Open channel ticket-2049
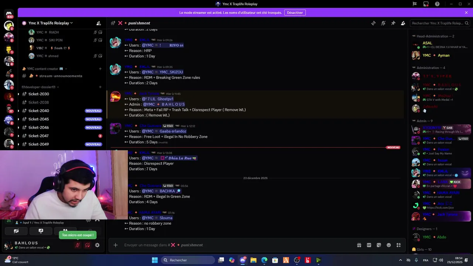Image resolution: width=473 pixels, height=266 pixels. click(61, 144)
